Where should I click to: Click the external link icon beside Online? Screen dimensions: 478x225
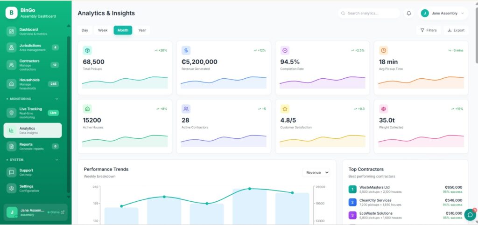pos(63,212)
